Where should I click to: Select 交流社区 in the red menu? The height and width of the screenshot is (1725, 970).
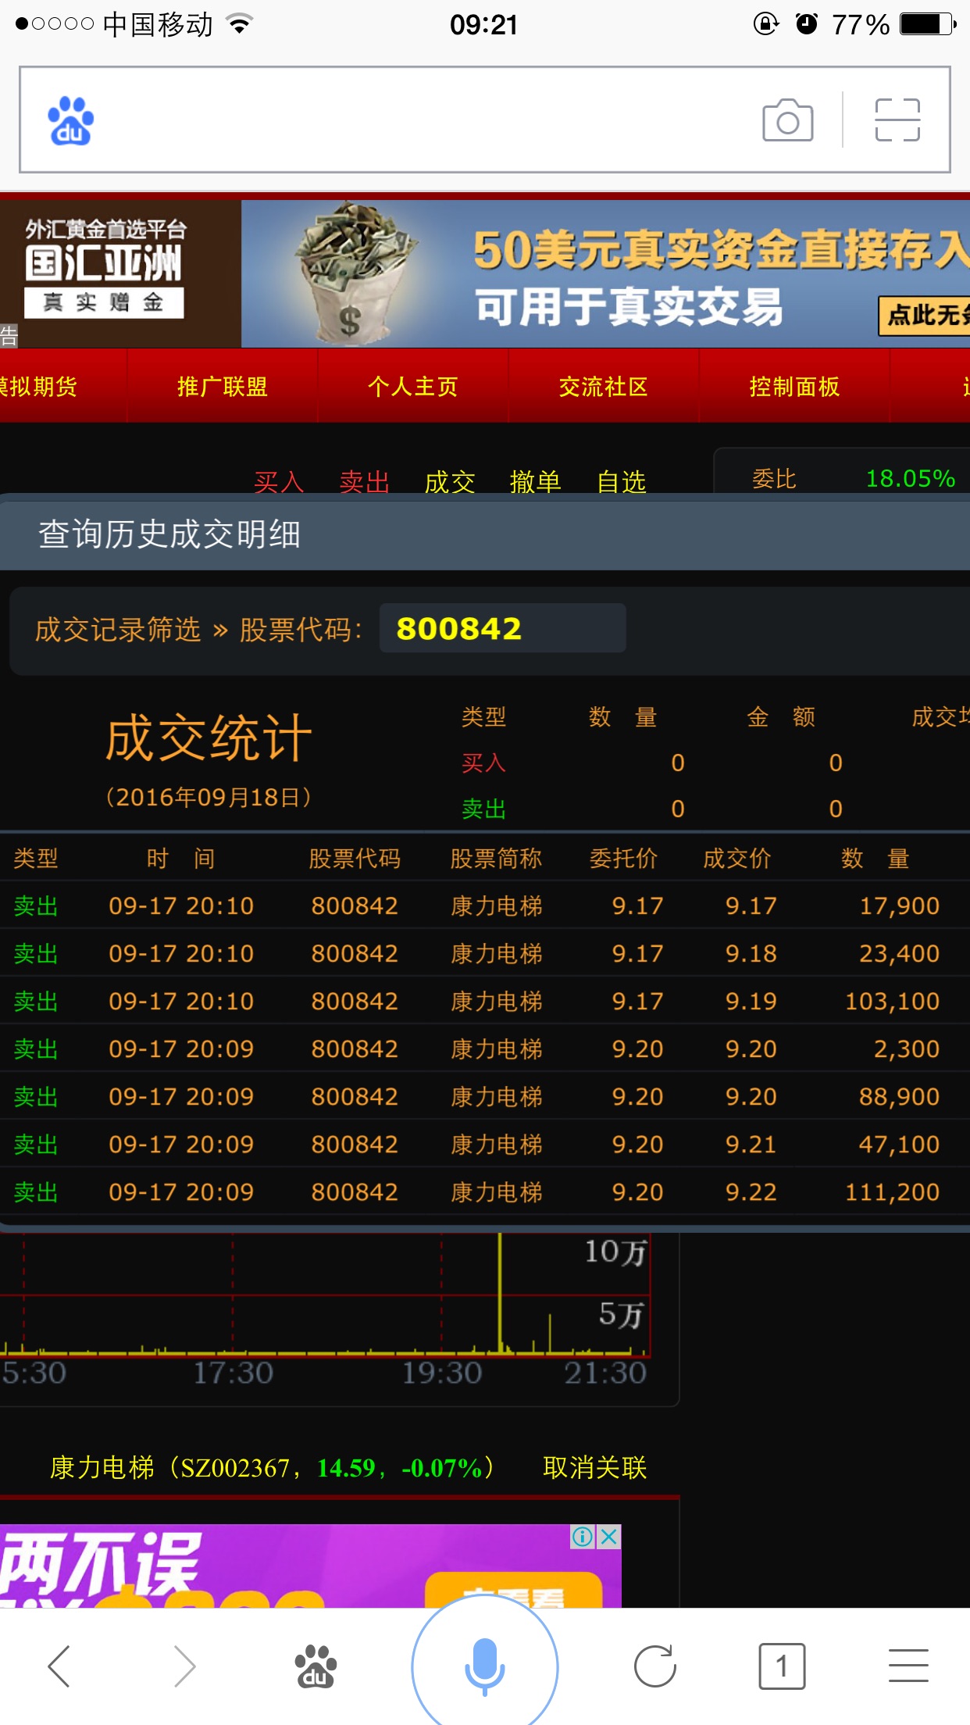point(603,387)
